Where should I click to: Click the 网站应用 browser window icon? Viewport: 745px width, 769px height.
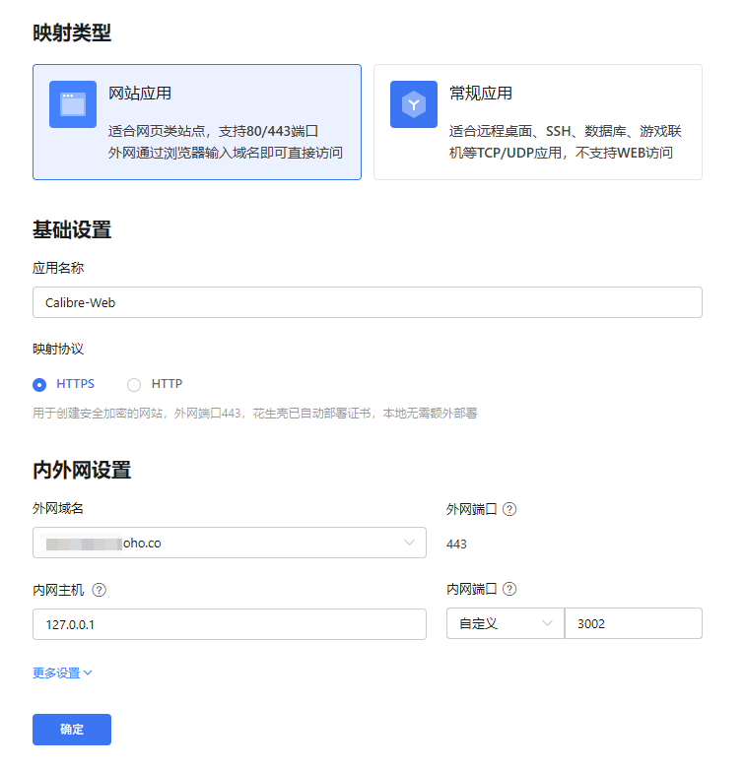tap(73, 104)
